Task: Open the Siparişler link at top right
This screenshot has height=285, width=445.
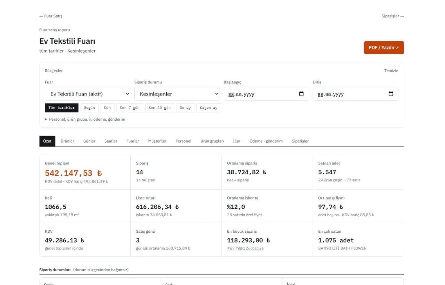Action: coord(392,16)
